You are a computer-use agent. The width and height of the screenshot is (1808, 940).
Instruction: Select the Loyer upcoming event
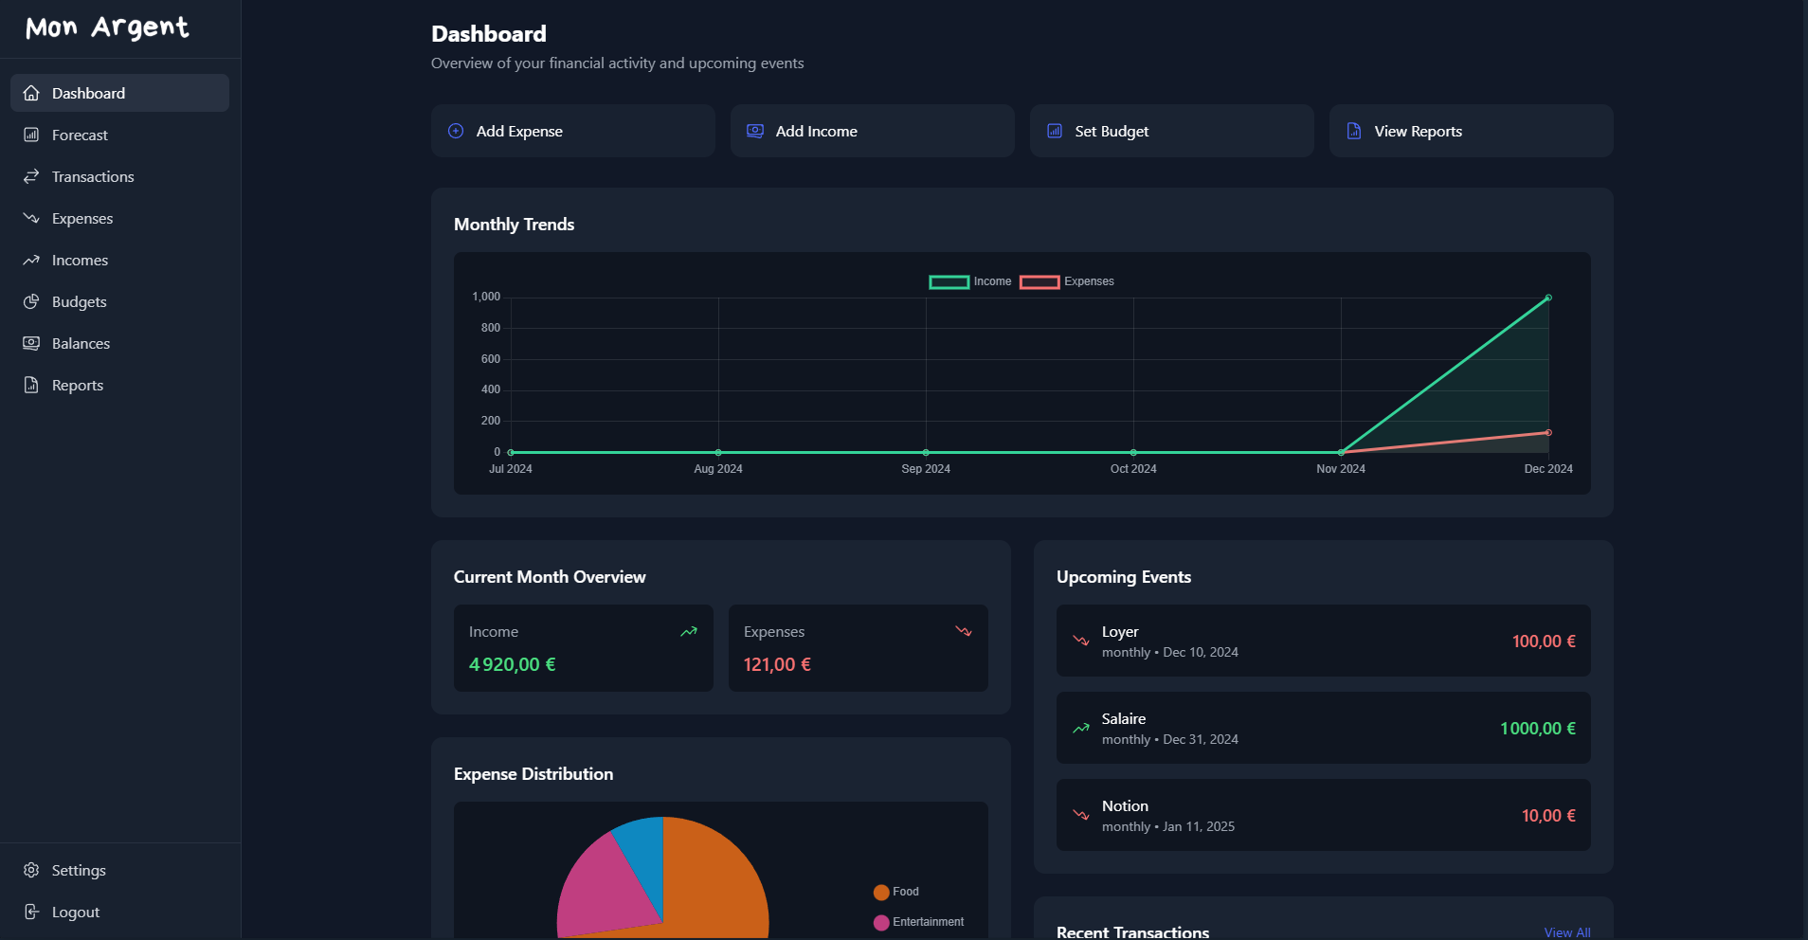pyautogui.click(x=1323, y=641)
